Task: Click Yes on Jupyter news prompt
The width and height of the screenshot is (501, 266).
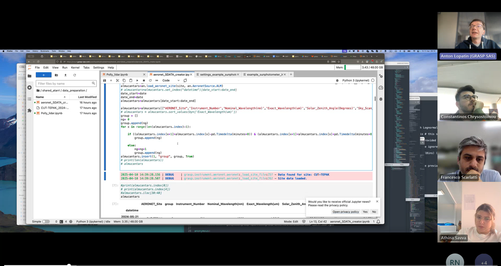Action: (365, 212)
